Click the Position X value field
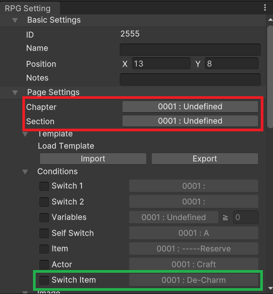The width and height of the screenshot is (273, 294). pos(161,63)
